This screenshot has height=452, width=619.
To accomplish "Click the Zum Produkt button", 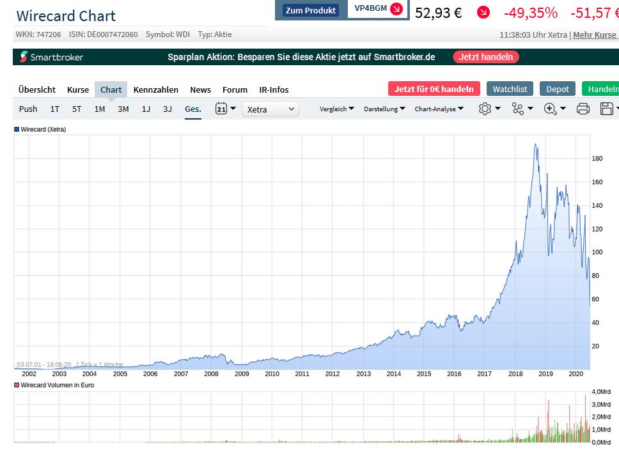I will coord(311,10).
